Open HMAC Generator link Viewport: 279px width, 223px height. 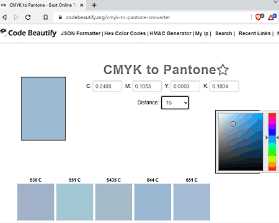click(x=170, y=33)
